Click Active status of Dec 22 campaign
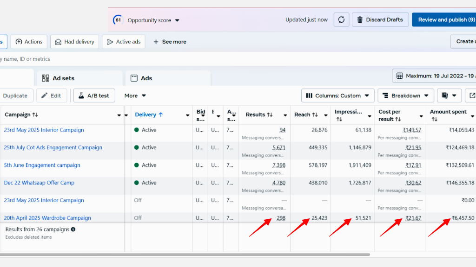 click(145, 183)
